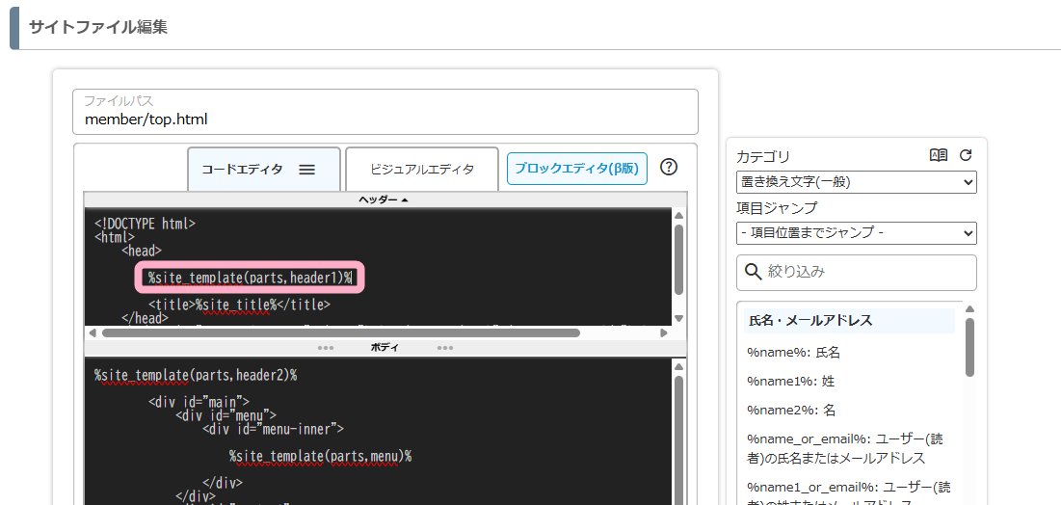Click right arrow of header horizontal scrollbar
Viewport: 1061px width, 505px height.
tap(663, 333)
